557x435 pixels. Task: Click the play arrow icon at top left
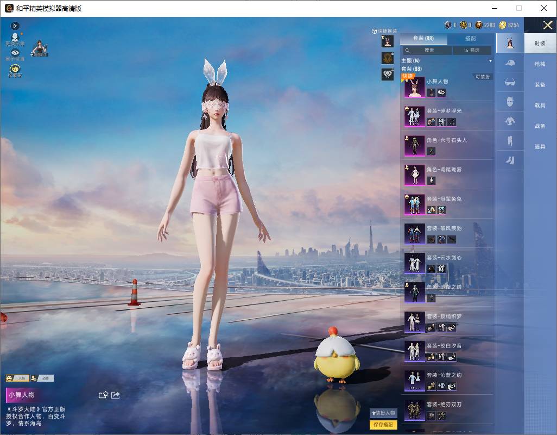(15, 26)
